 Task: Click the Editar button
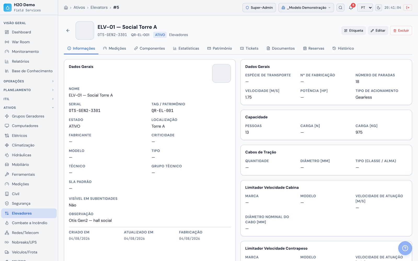(x=378, y=31)
